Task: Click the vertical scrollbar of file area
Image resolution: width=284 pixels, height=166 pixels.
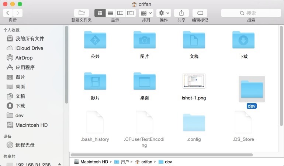Action: coord(281,76)
